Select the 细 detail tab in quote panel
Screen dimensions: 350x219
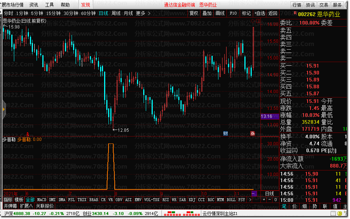click(304, 206)
